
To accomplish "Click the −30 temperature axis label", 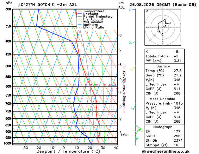I will 24,148.
